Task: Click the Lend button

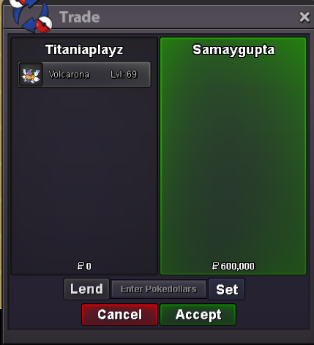Action: pyautogui.click(x=86, y=289)
